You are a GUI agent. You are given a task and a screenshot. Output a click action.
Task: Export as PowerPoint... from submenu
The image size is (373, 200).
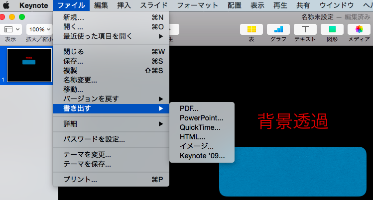pos(201,118)
